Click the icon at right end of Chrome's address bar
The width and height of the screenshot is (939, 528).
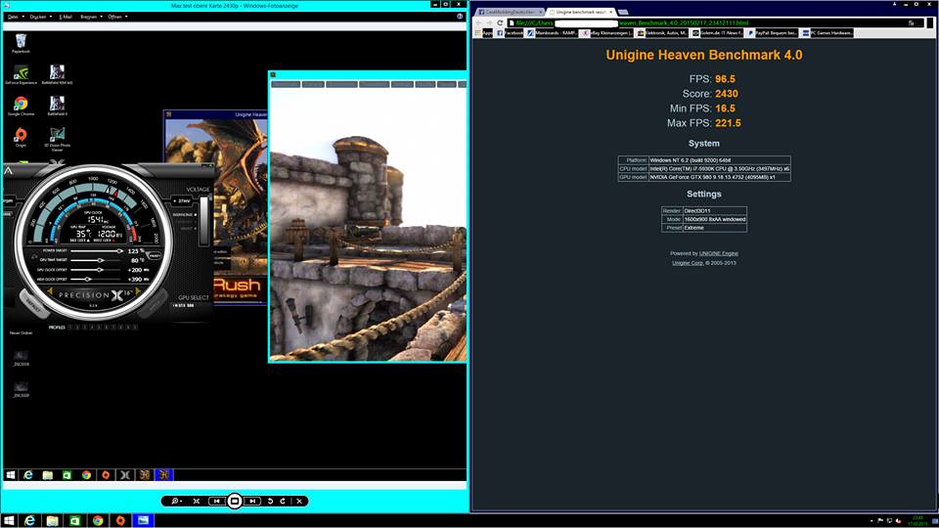tap(912, 22)
